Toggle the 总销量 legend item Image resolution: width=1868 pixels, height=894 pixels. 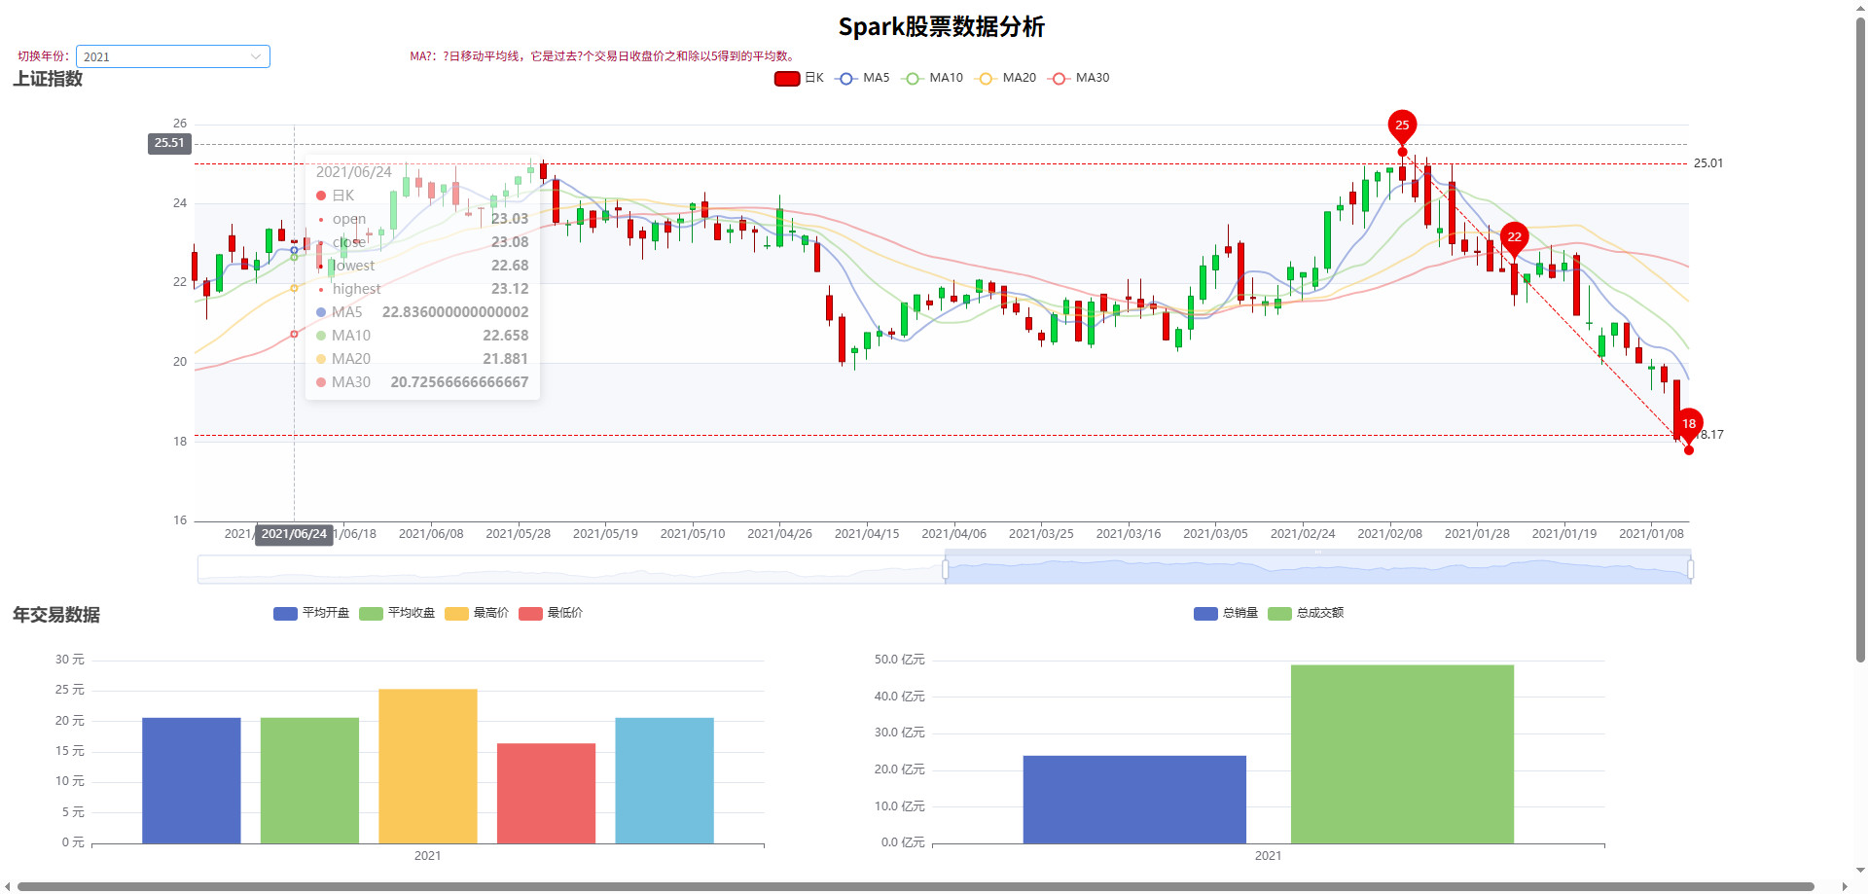(x=1226, y=613)
